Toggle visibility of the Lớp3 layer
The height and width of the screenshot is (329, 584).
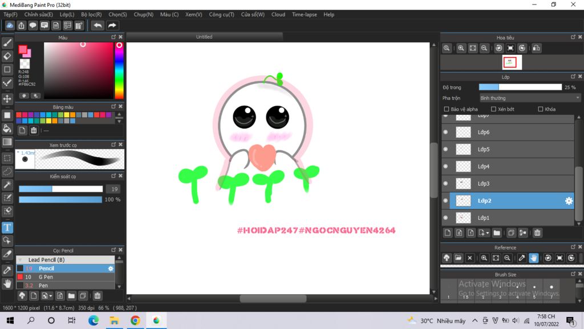pyautogui.click(x=445, y=183)
